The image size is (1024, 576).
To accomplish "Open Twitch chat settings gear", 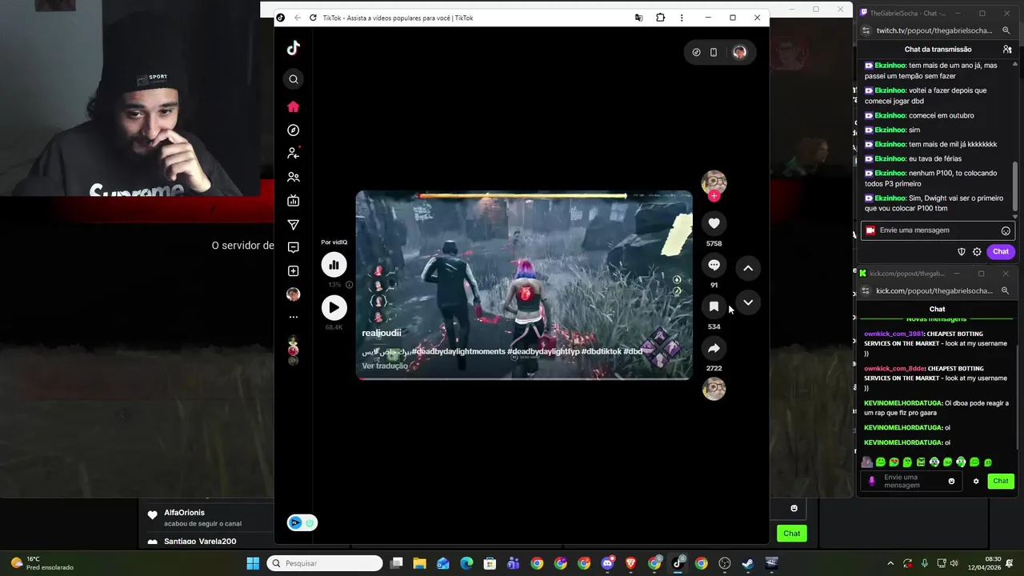I will tap(977, 251).
